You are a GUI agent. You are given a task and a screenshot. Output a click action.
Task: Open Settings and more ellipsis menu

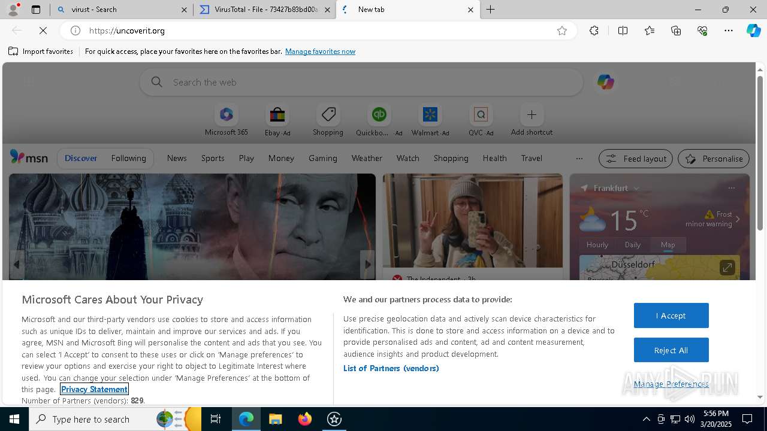tap(729, 31)
